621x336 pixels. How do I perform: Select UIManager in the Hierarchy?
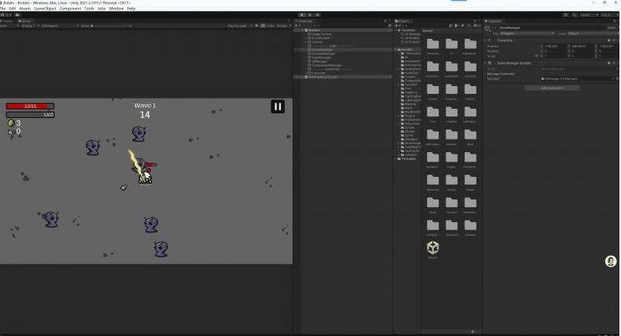318,61
